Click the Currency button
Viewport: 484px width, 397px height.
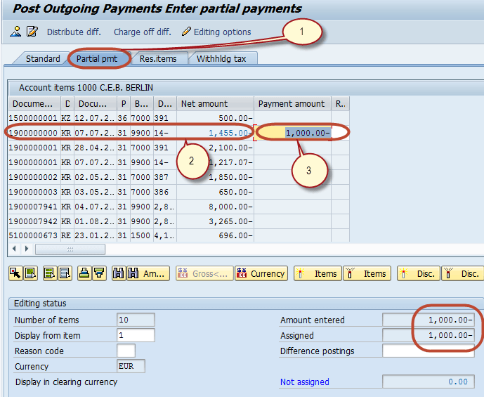point(261,274)
